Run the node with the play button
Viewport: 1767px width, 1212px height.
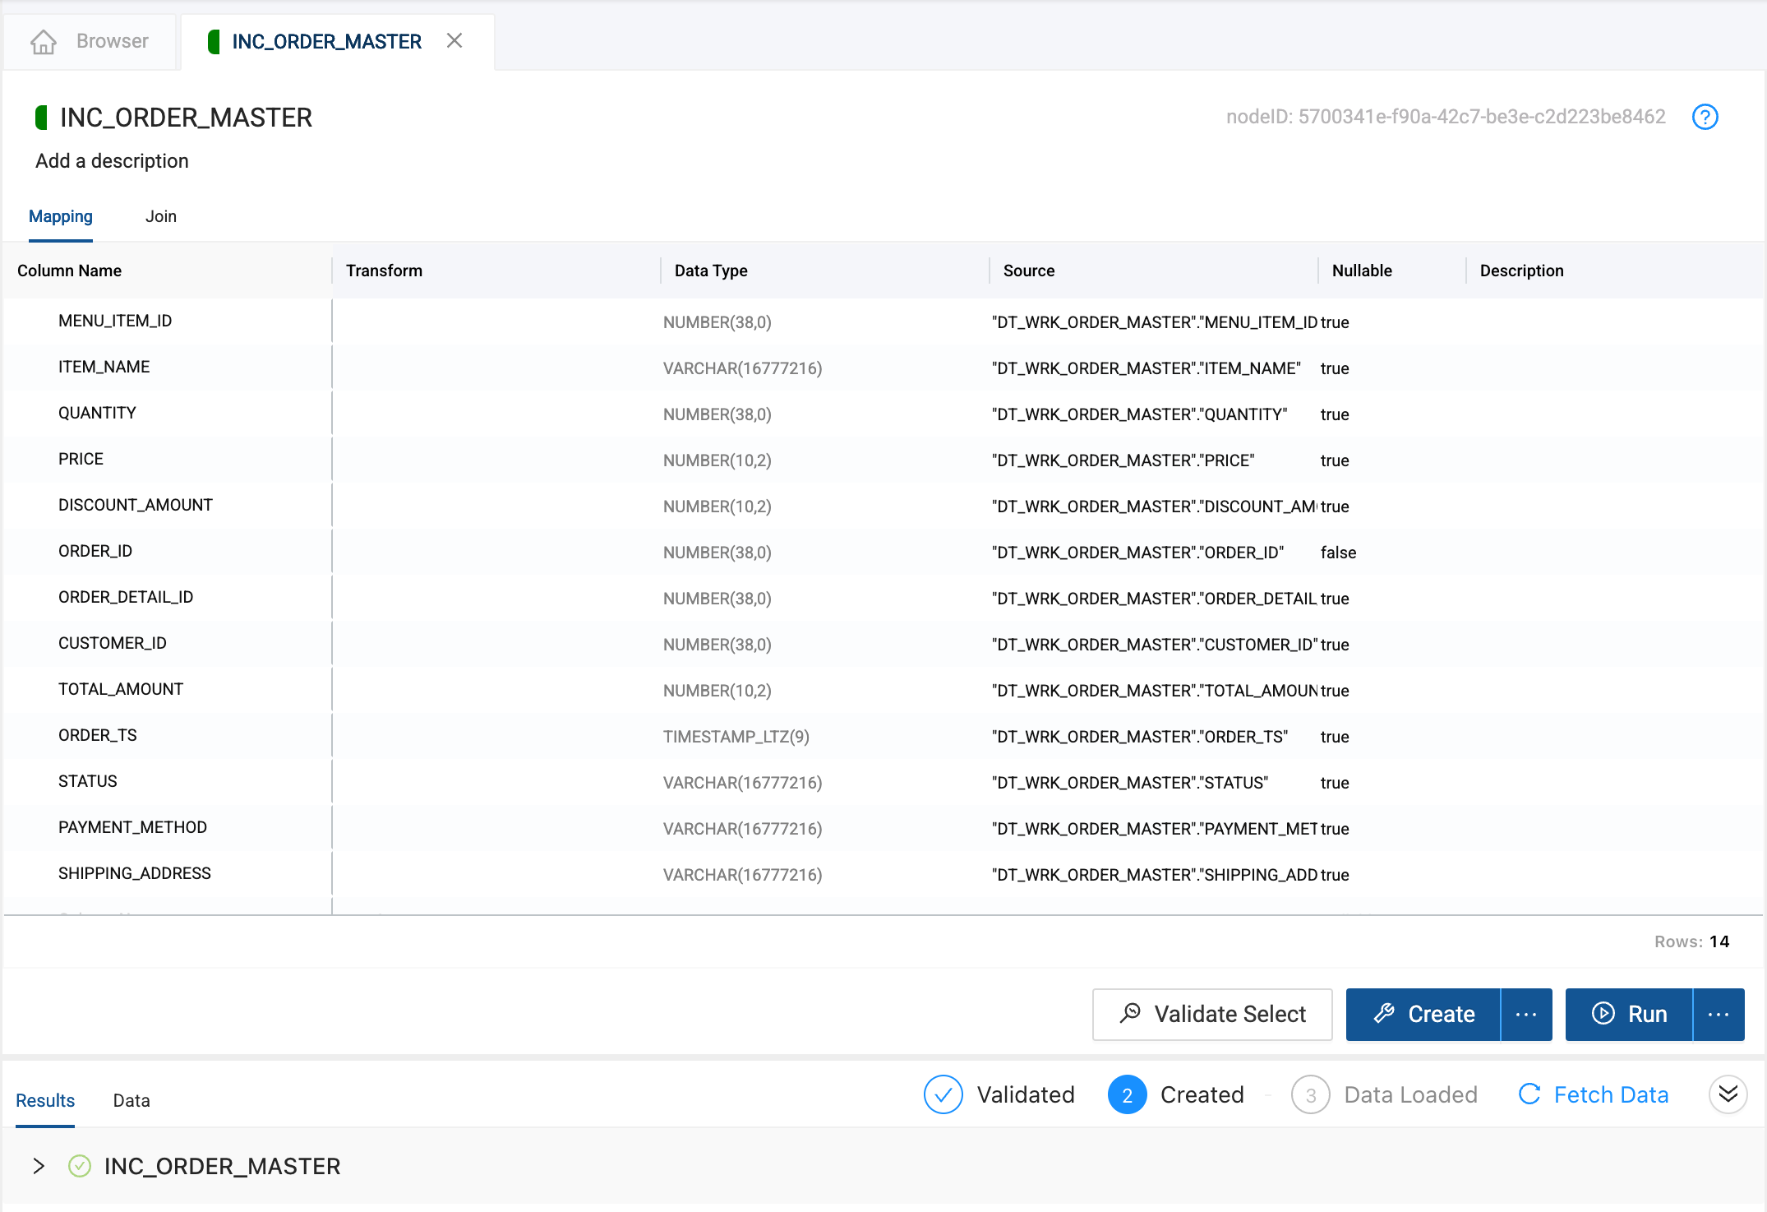tap(1628, 1014)
